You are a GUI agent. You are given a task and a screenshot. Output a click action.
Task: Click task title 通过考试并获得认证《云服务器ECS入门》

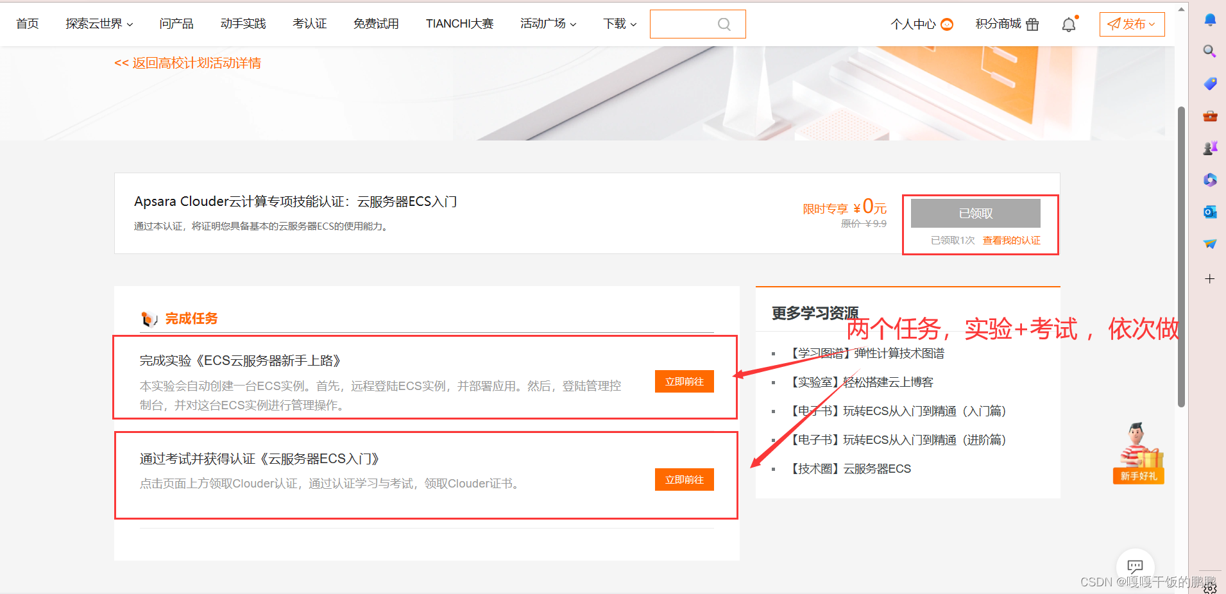[260, 459]
